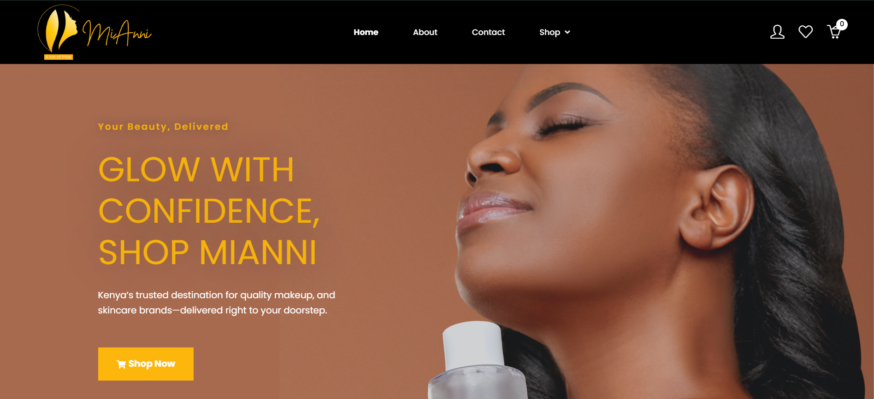Navigate to the Contact page
Viewport: 874px width, 399px height.
[488, 32]
